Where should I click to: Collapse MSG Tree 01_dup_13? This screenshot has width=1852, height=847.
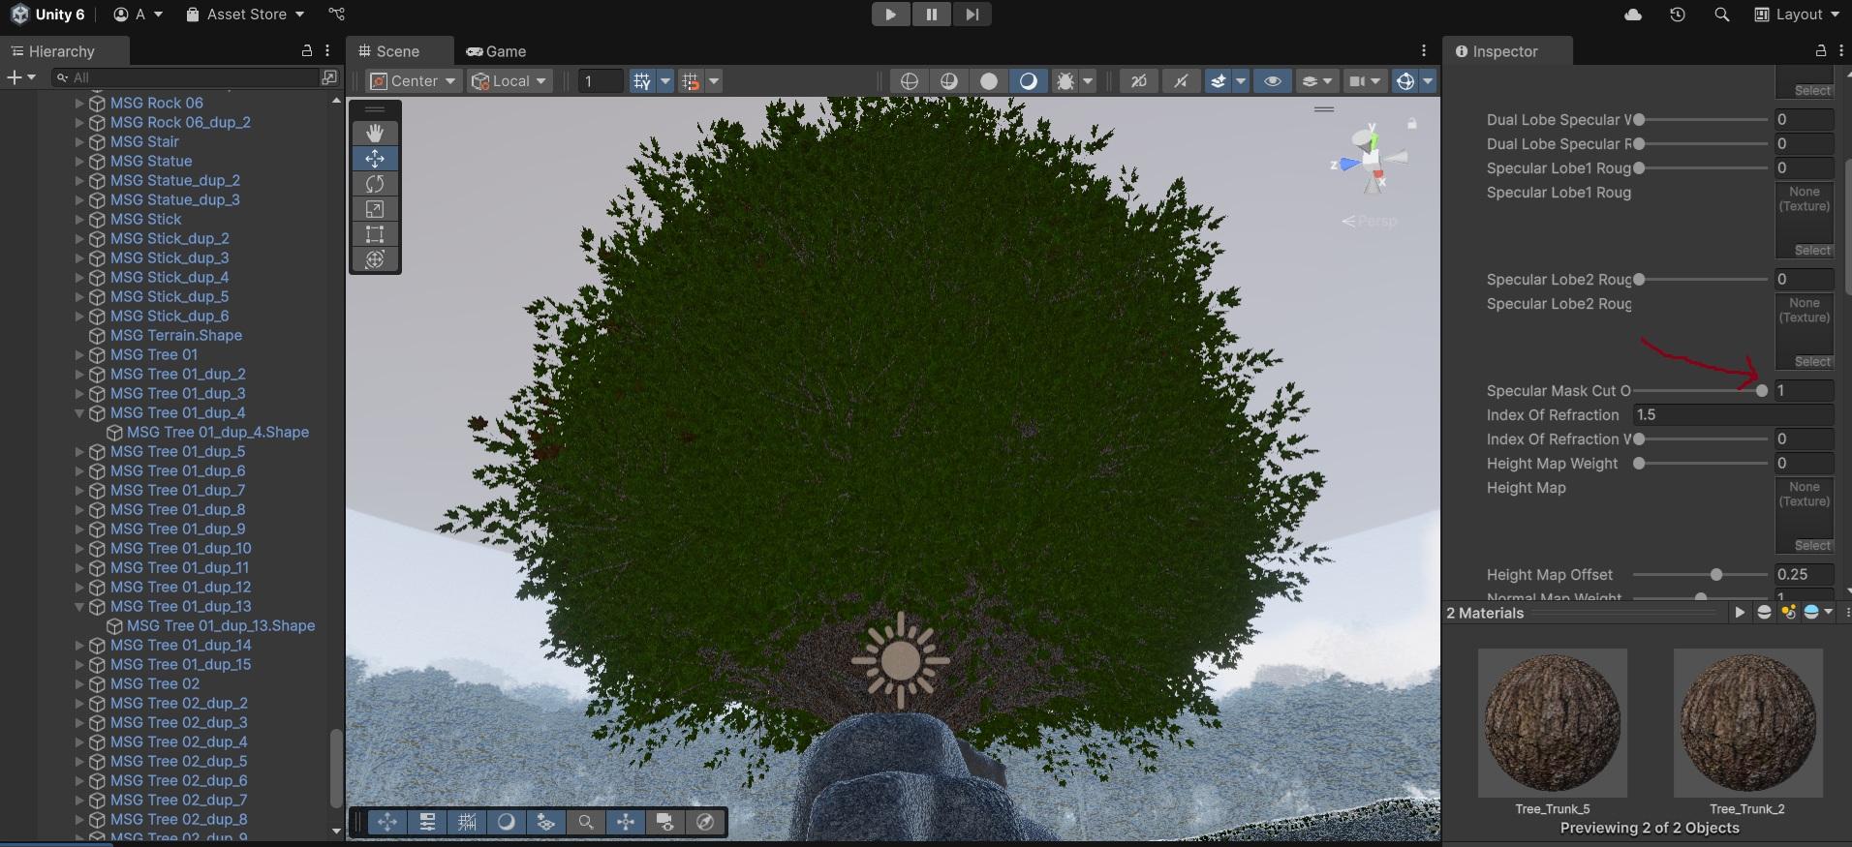pos(79,606)
